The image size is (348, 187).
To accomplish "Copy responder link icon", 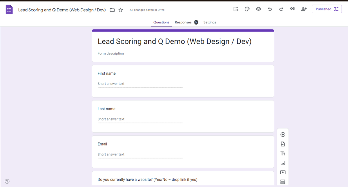I will click(x=293, y=9).
